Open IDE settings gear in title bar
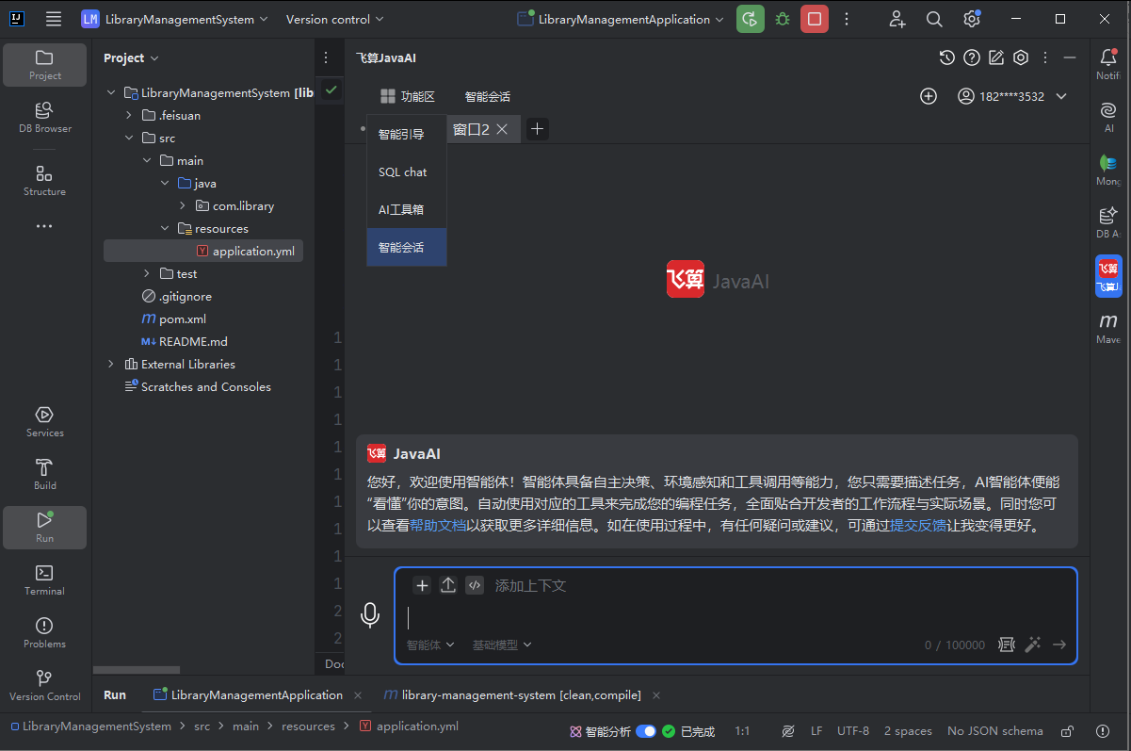This screenshot has height=751, width=1131. click(972, 19)
